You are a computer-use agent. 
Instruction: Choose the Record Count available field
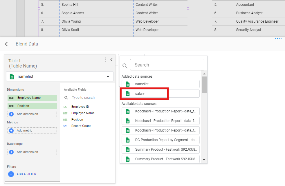click(x=81, y=126)
